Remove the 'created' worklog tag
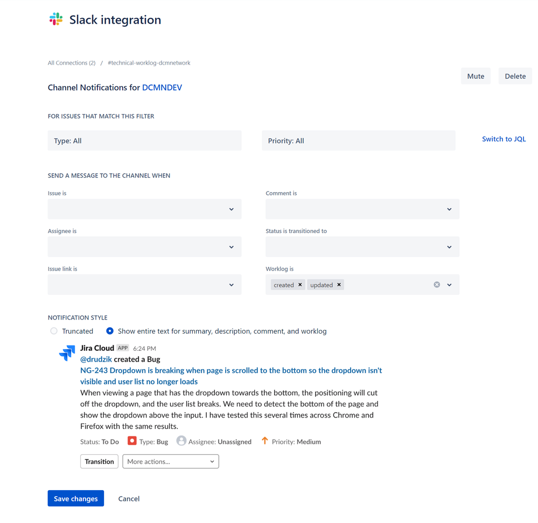538x523 pixels. (x=300, y=285)
